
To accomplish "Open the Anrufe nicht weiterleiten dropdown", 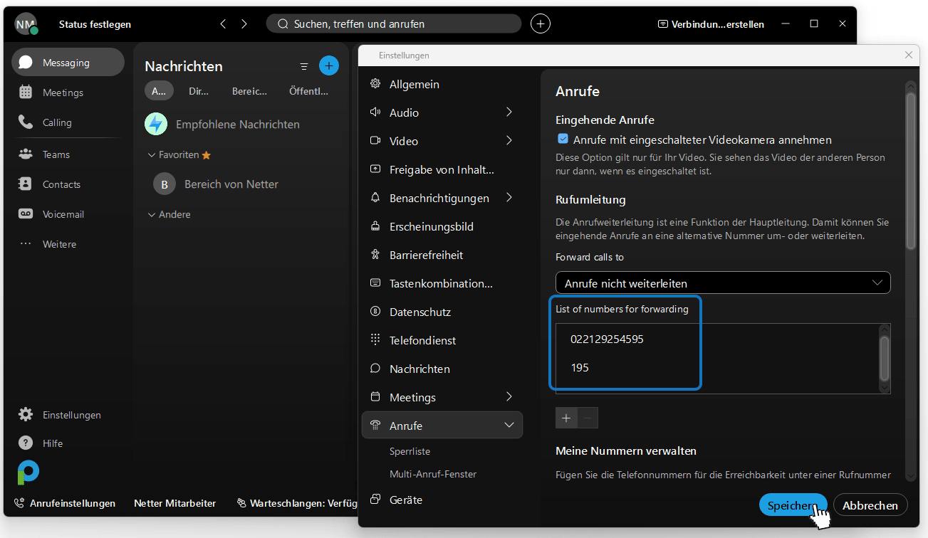I will coord(723,283).
